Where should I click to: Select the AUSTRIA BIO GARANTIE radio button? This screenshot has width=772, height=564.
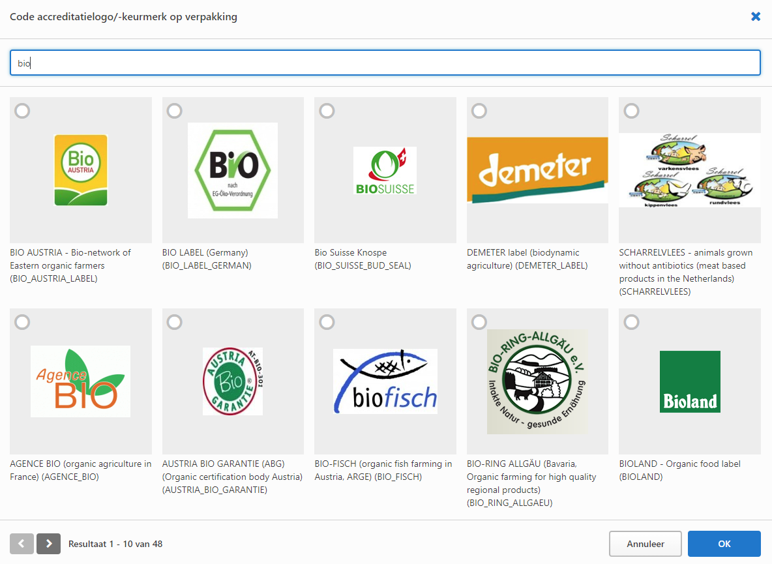point(174,322)
